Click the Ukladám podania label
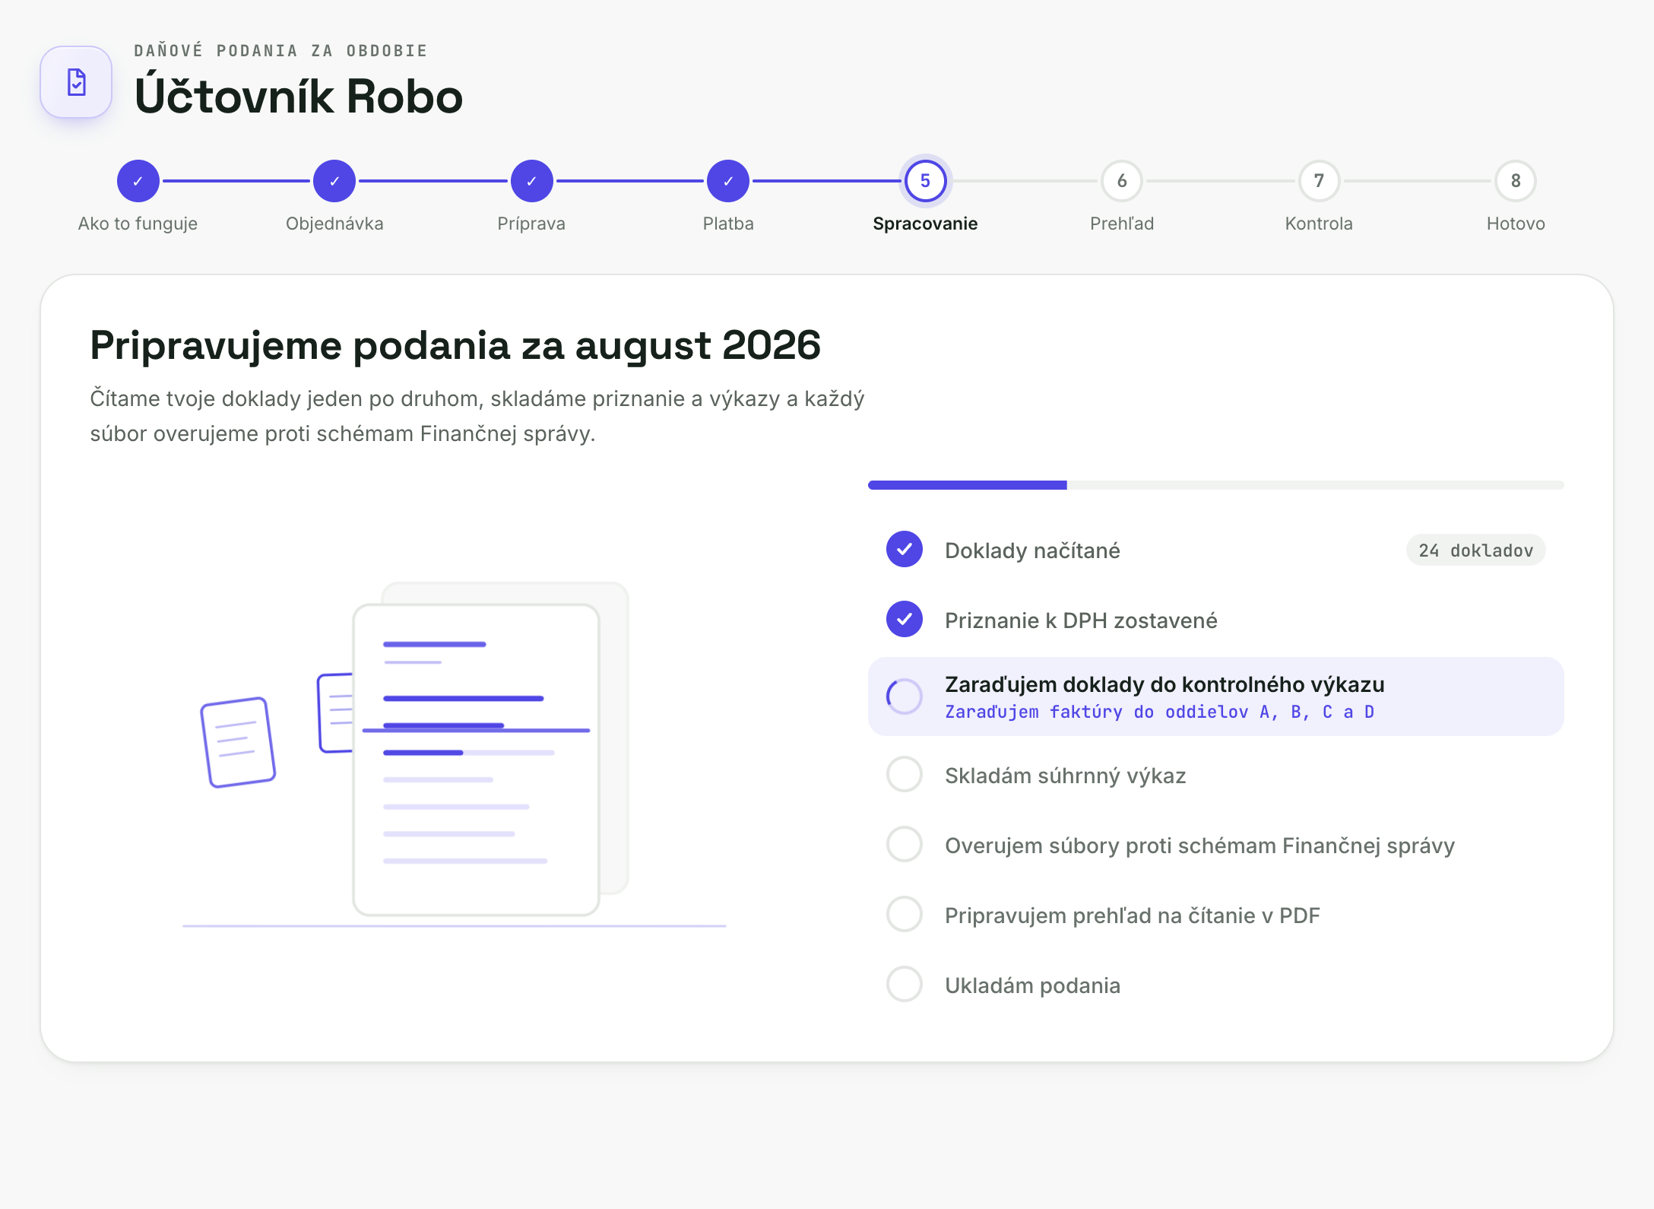This screenshot has height=1209, width=1654. pyautogui.click(x=1032, y=985)
